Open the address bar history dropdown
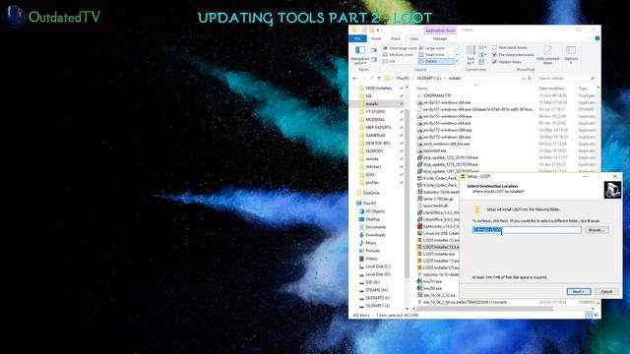 click(x=524, y=79)
